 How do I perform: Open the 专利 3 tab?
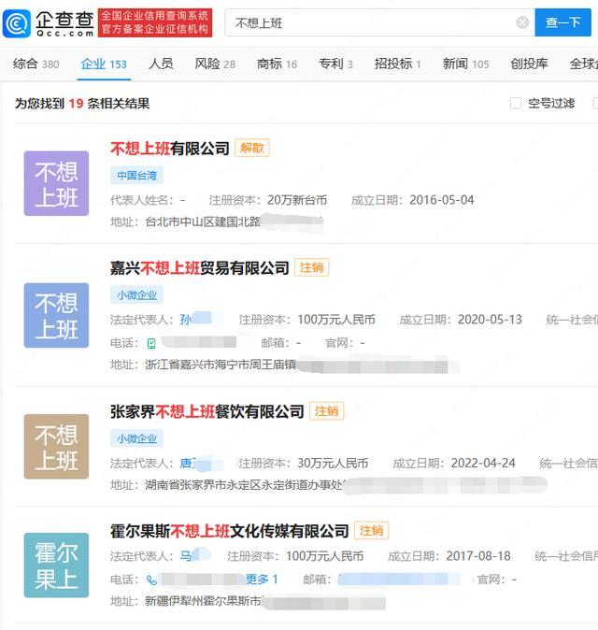pos(335,64)
